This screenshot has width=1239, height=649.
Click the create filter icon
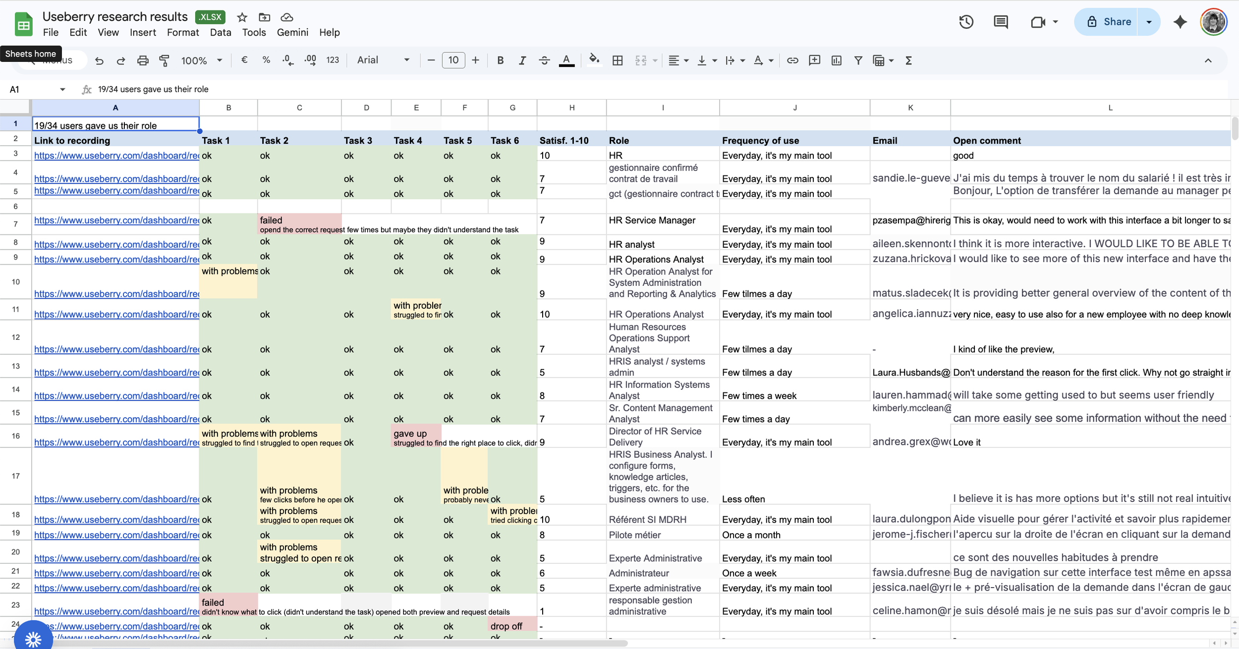click(858, 60)
